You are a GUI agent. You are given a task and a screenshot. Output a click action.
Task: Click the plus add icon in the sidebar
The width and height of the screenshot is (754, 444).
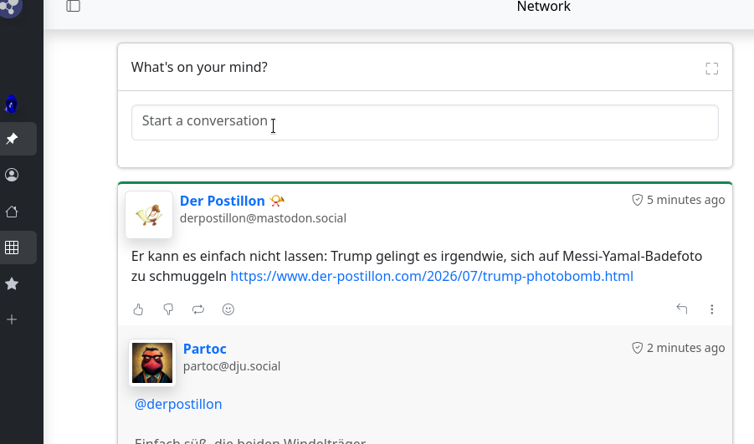[12, 319]
